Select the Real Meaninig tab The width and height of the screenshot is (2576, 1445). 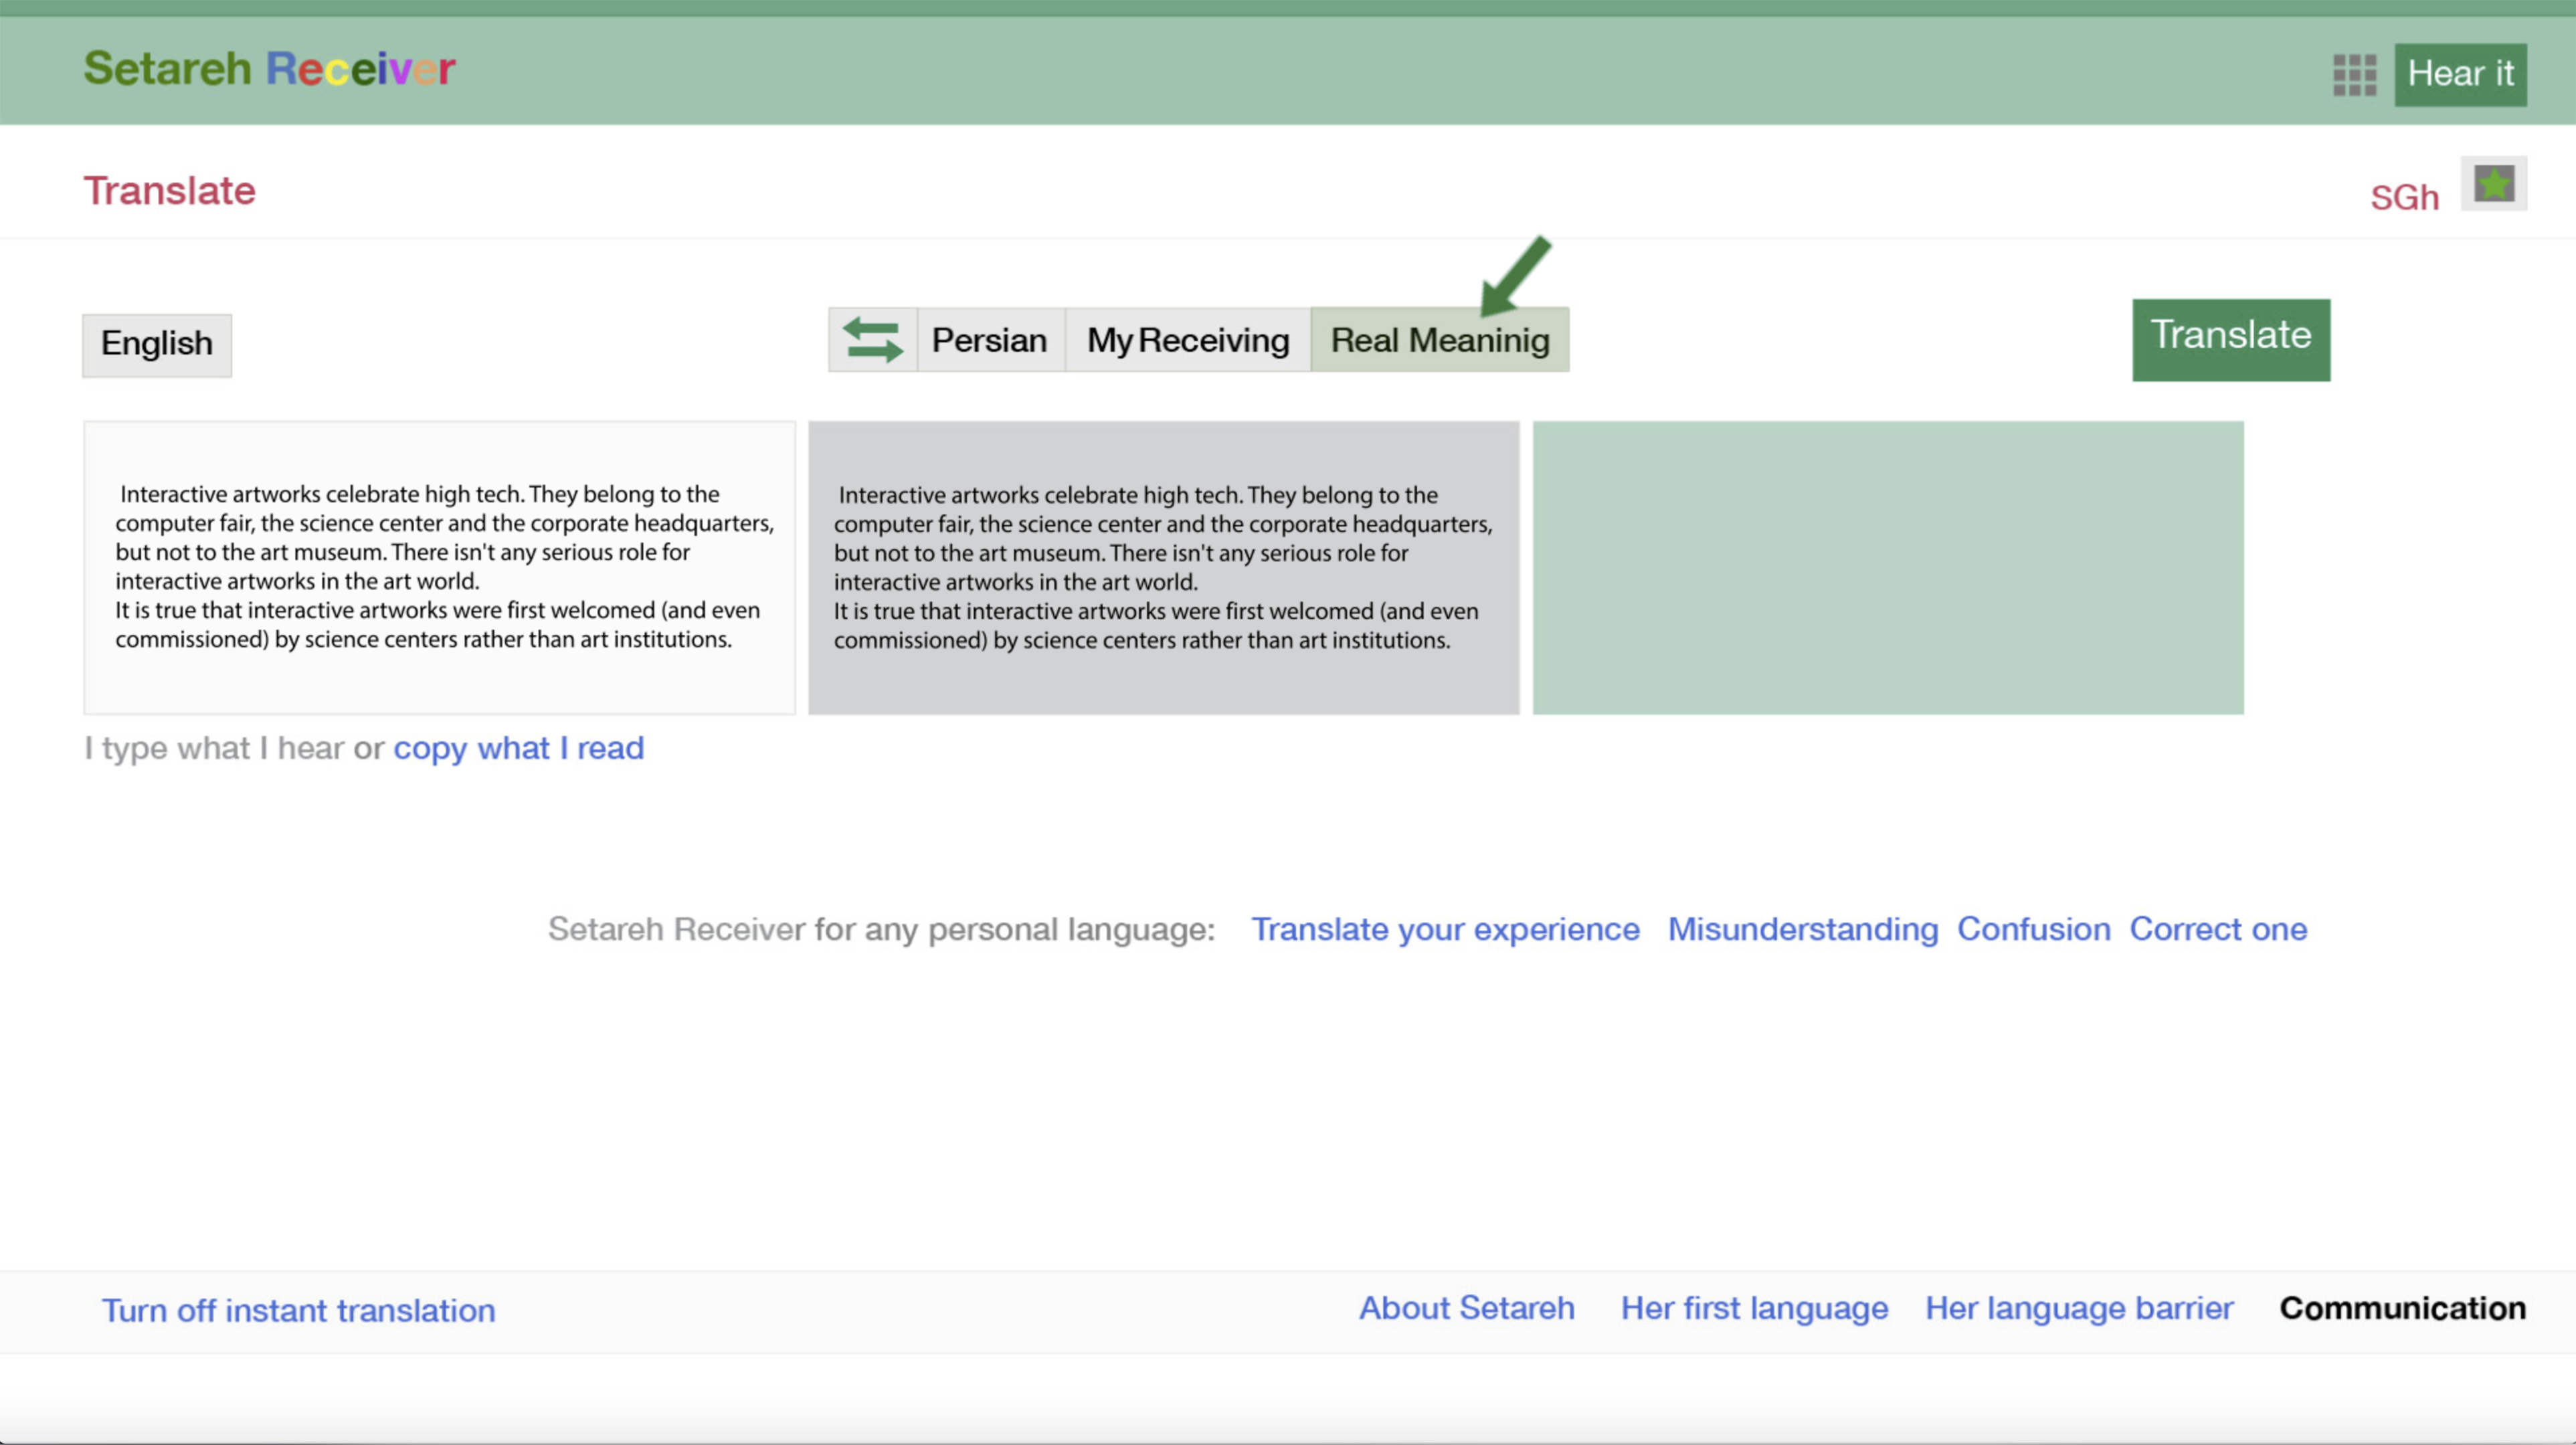pyautogui.click(x=1439, y=341)
